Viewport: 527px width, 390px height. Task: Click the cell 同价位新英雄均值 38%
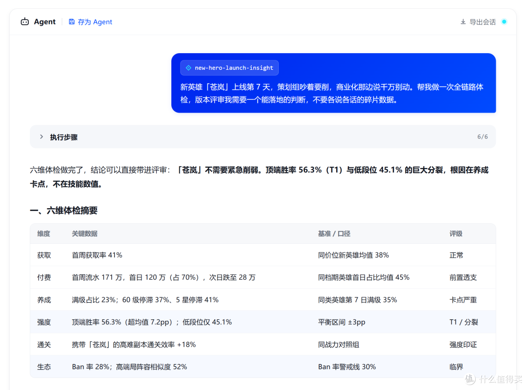[x=353, y=255]
